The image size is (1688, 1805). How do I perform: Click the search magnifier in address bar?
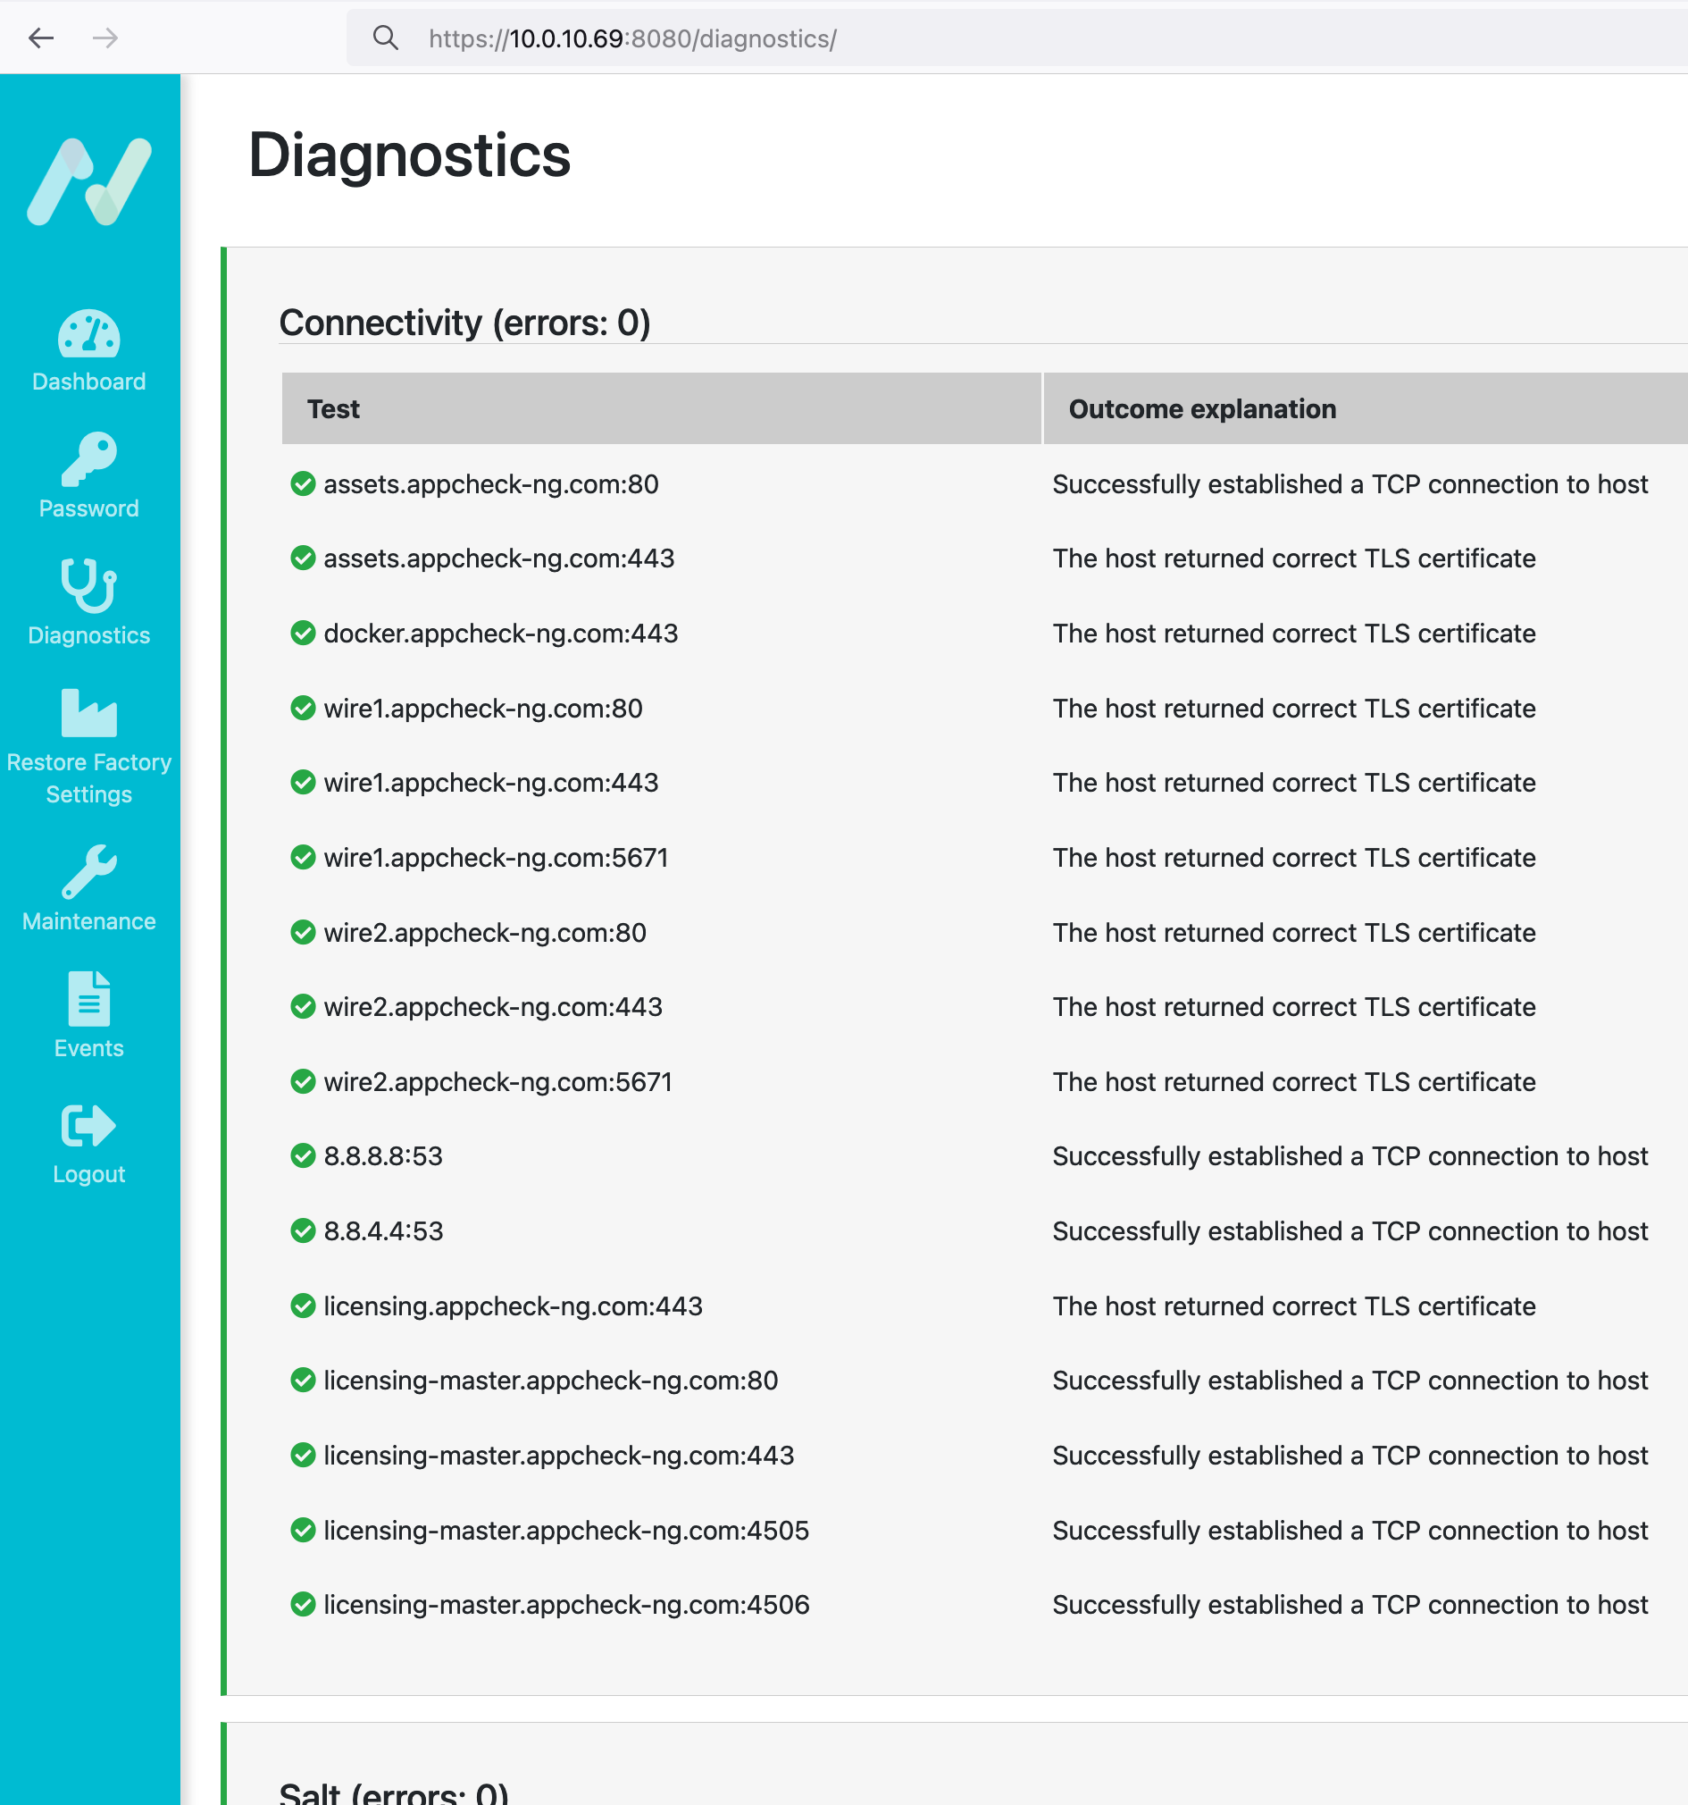point(386,38)
